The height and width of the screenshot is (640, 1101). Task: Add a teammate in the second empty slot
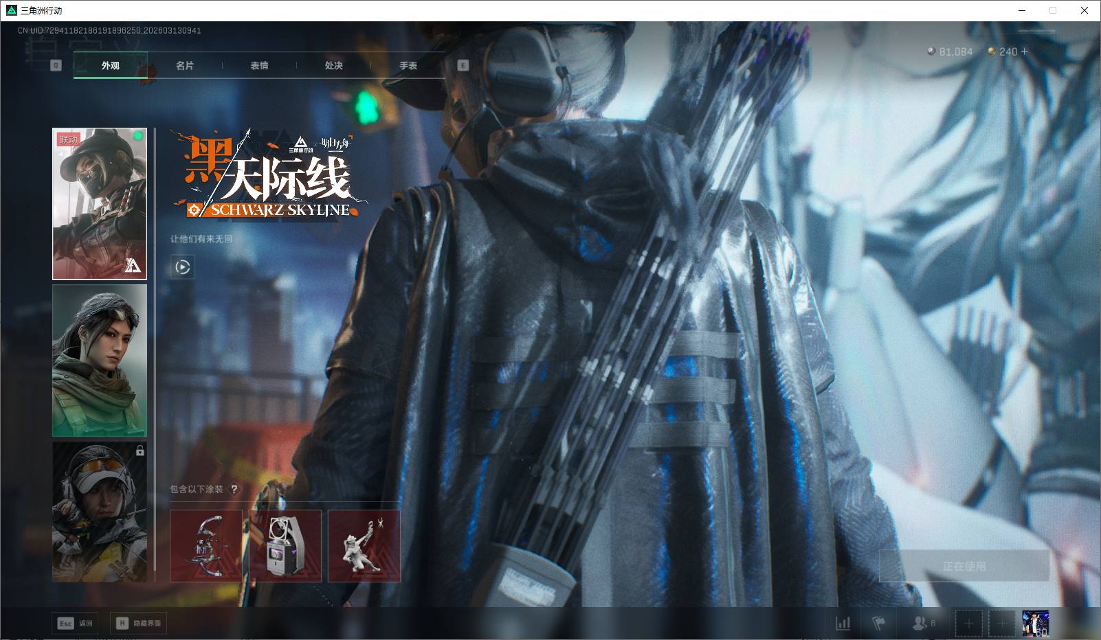coord(1001,624)
